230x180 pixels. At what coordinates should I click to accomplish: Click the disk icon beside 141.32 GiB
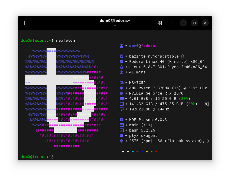click(x=122, y=104)
